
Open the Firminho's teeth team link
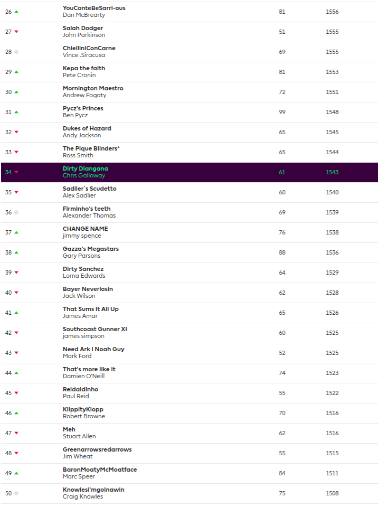click(87, 209)
